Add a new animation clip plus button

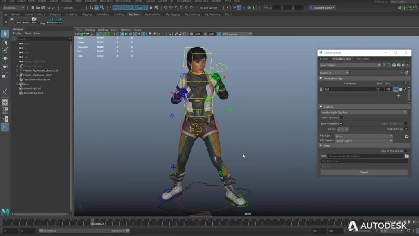(399, 96)
